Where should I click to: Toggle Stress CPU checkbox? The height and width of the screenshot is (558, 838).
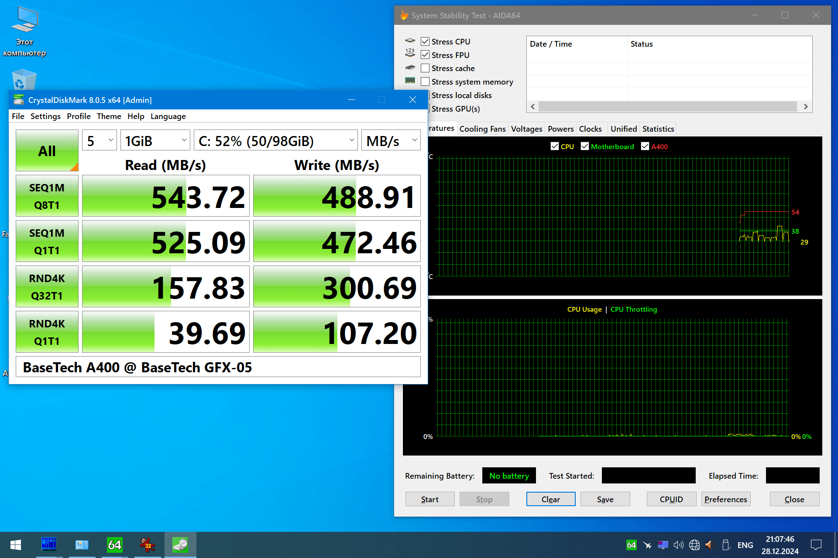(425, 41)
